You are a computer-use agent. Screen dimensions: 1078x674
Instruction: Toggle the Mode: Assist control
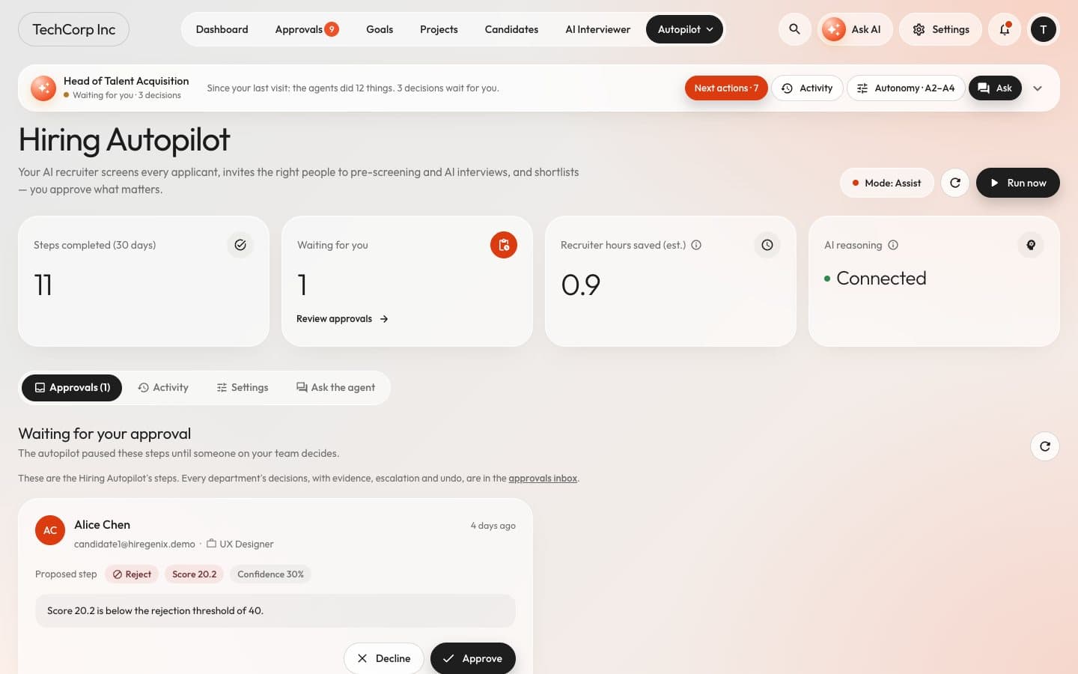pyautogui.click(x=887, y=183)
